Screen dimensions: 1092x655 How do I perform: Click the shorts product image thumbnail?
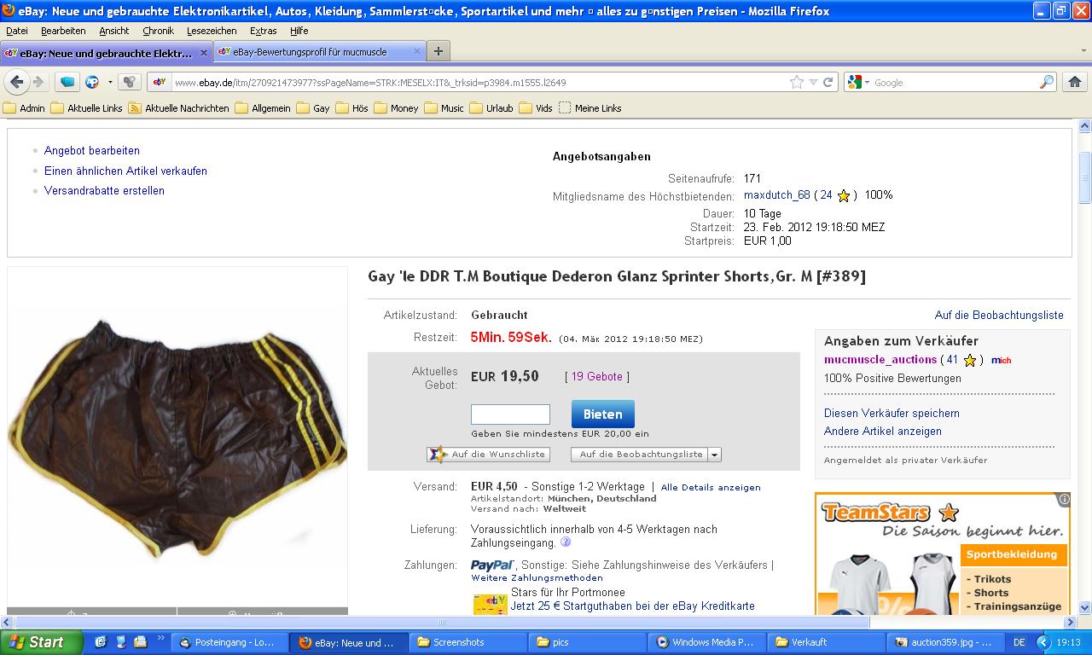click(x=177, y=435)
